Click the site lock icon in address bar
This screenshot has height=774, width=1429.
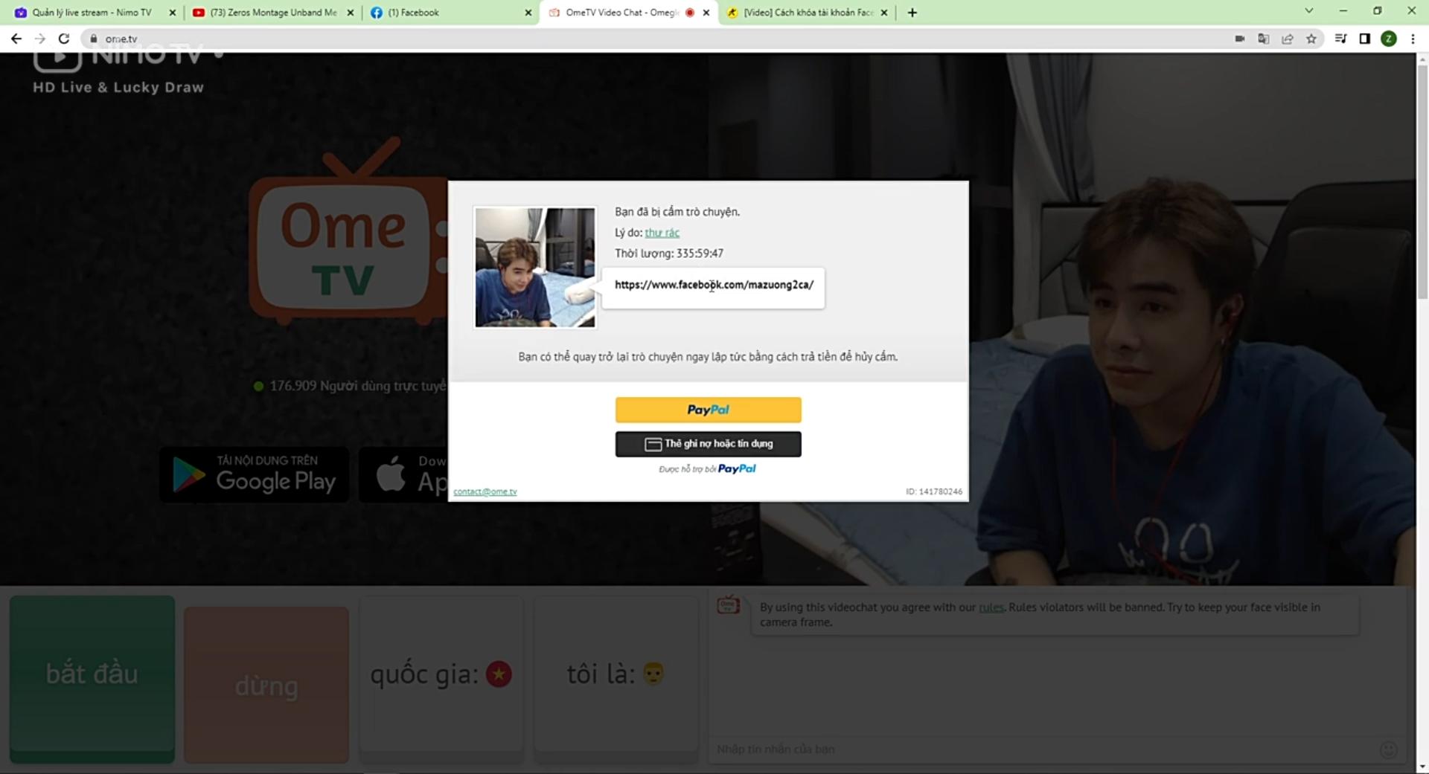[x=94, y=39]
